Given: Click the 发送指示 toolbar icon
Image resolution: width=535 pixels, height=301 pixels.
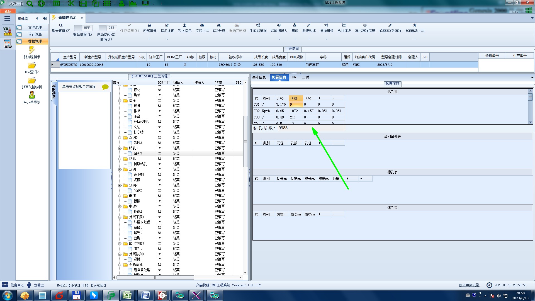Looking at the screenshot, I should pos(184,25).
